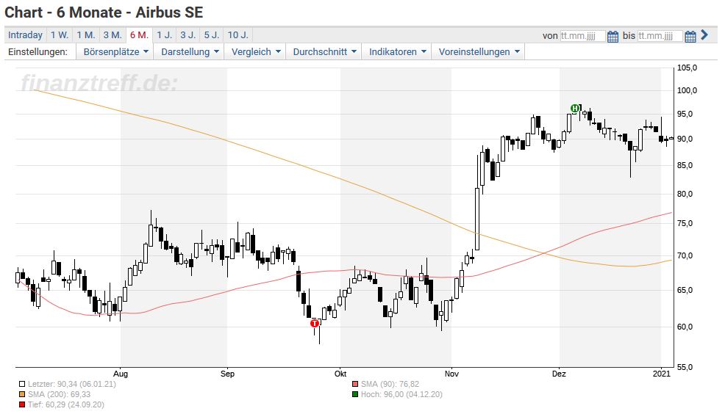Click the green Hoch legend swatch
The height and width of the screenshot is (414, 725).
355,395
